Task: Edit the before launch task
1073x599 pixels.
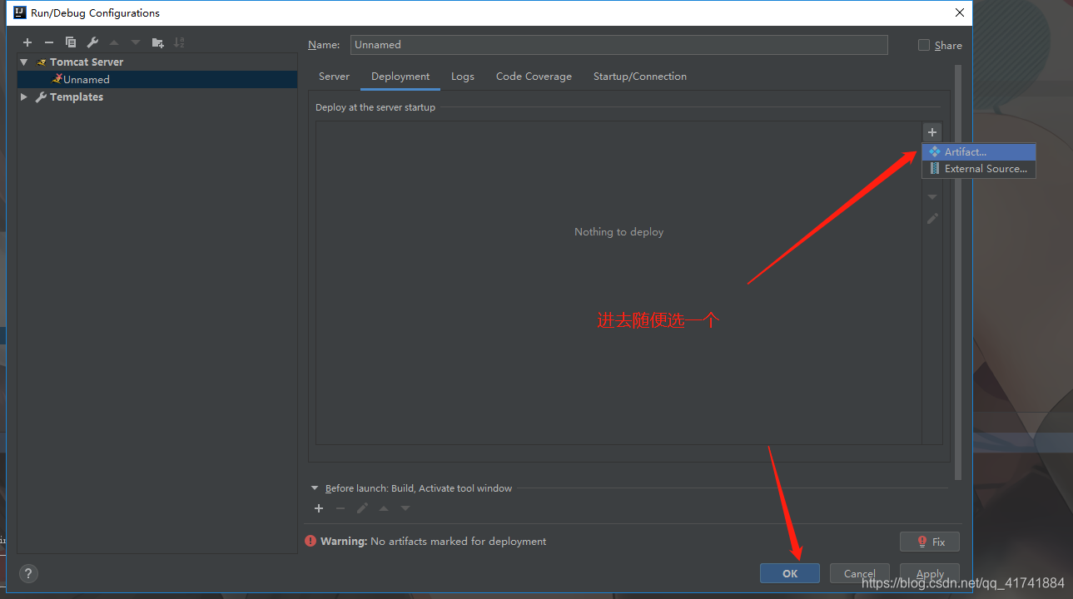Action: point(362,508)
